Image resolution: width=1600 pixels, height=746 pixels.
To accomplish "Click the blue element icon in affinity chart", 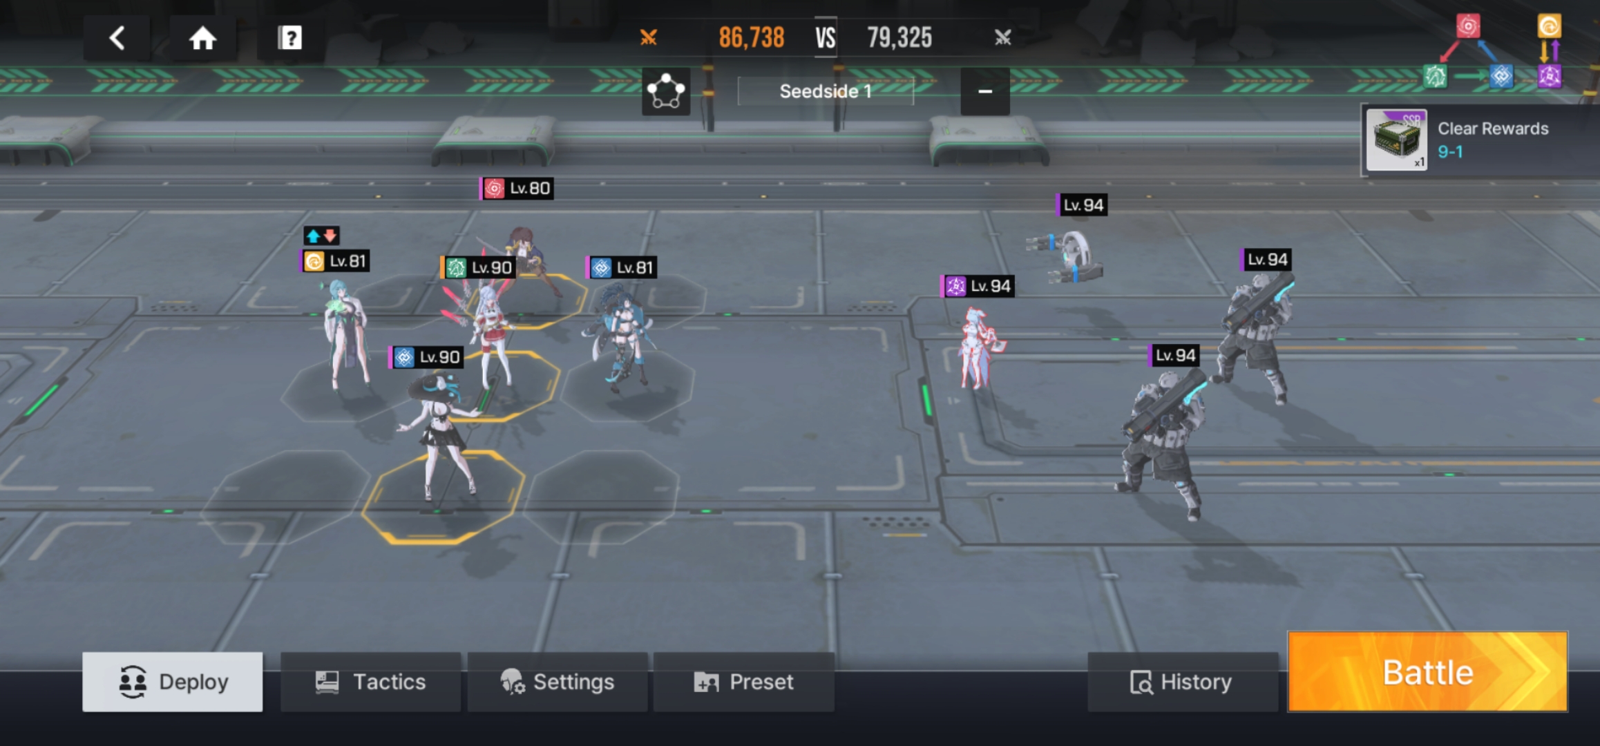I will point(1501,76).
